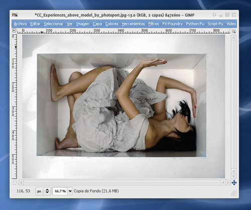Minimize the GIMP window
This screenshot has width=251, height=210.
pos(221,15)
